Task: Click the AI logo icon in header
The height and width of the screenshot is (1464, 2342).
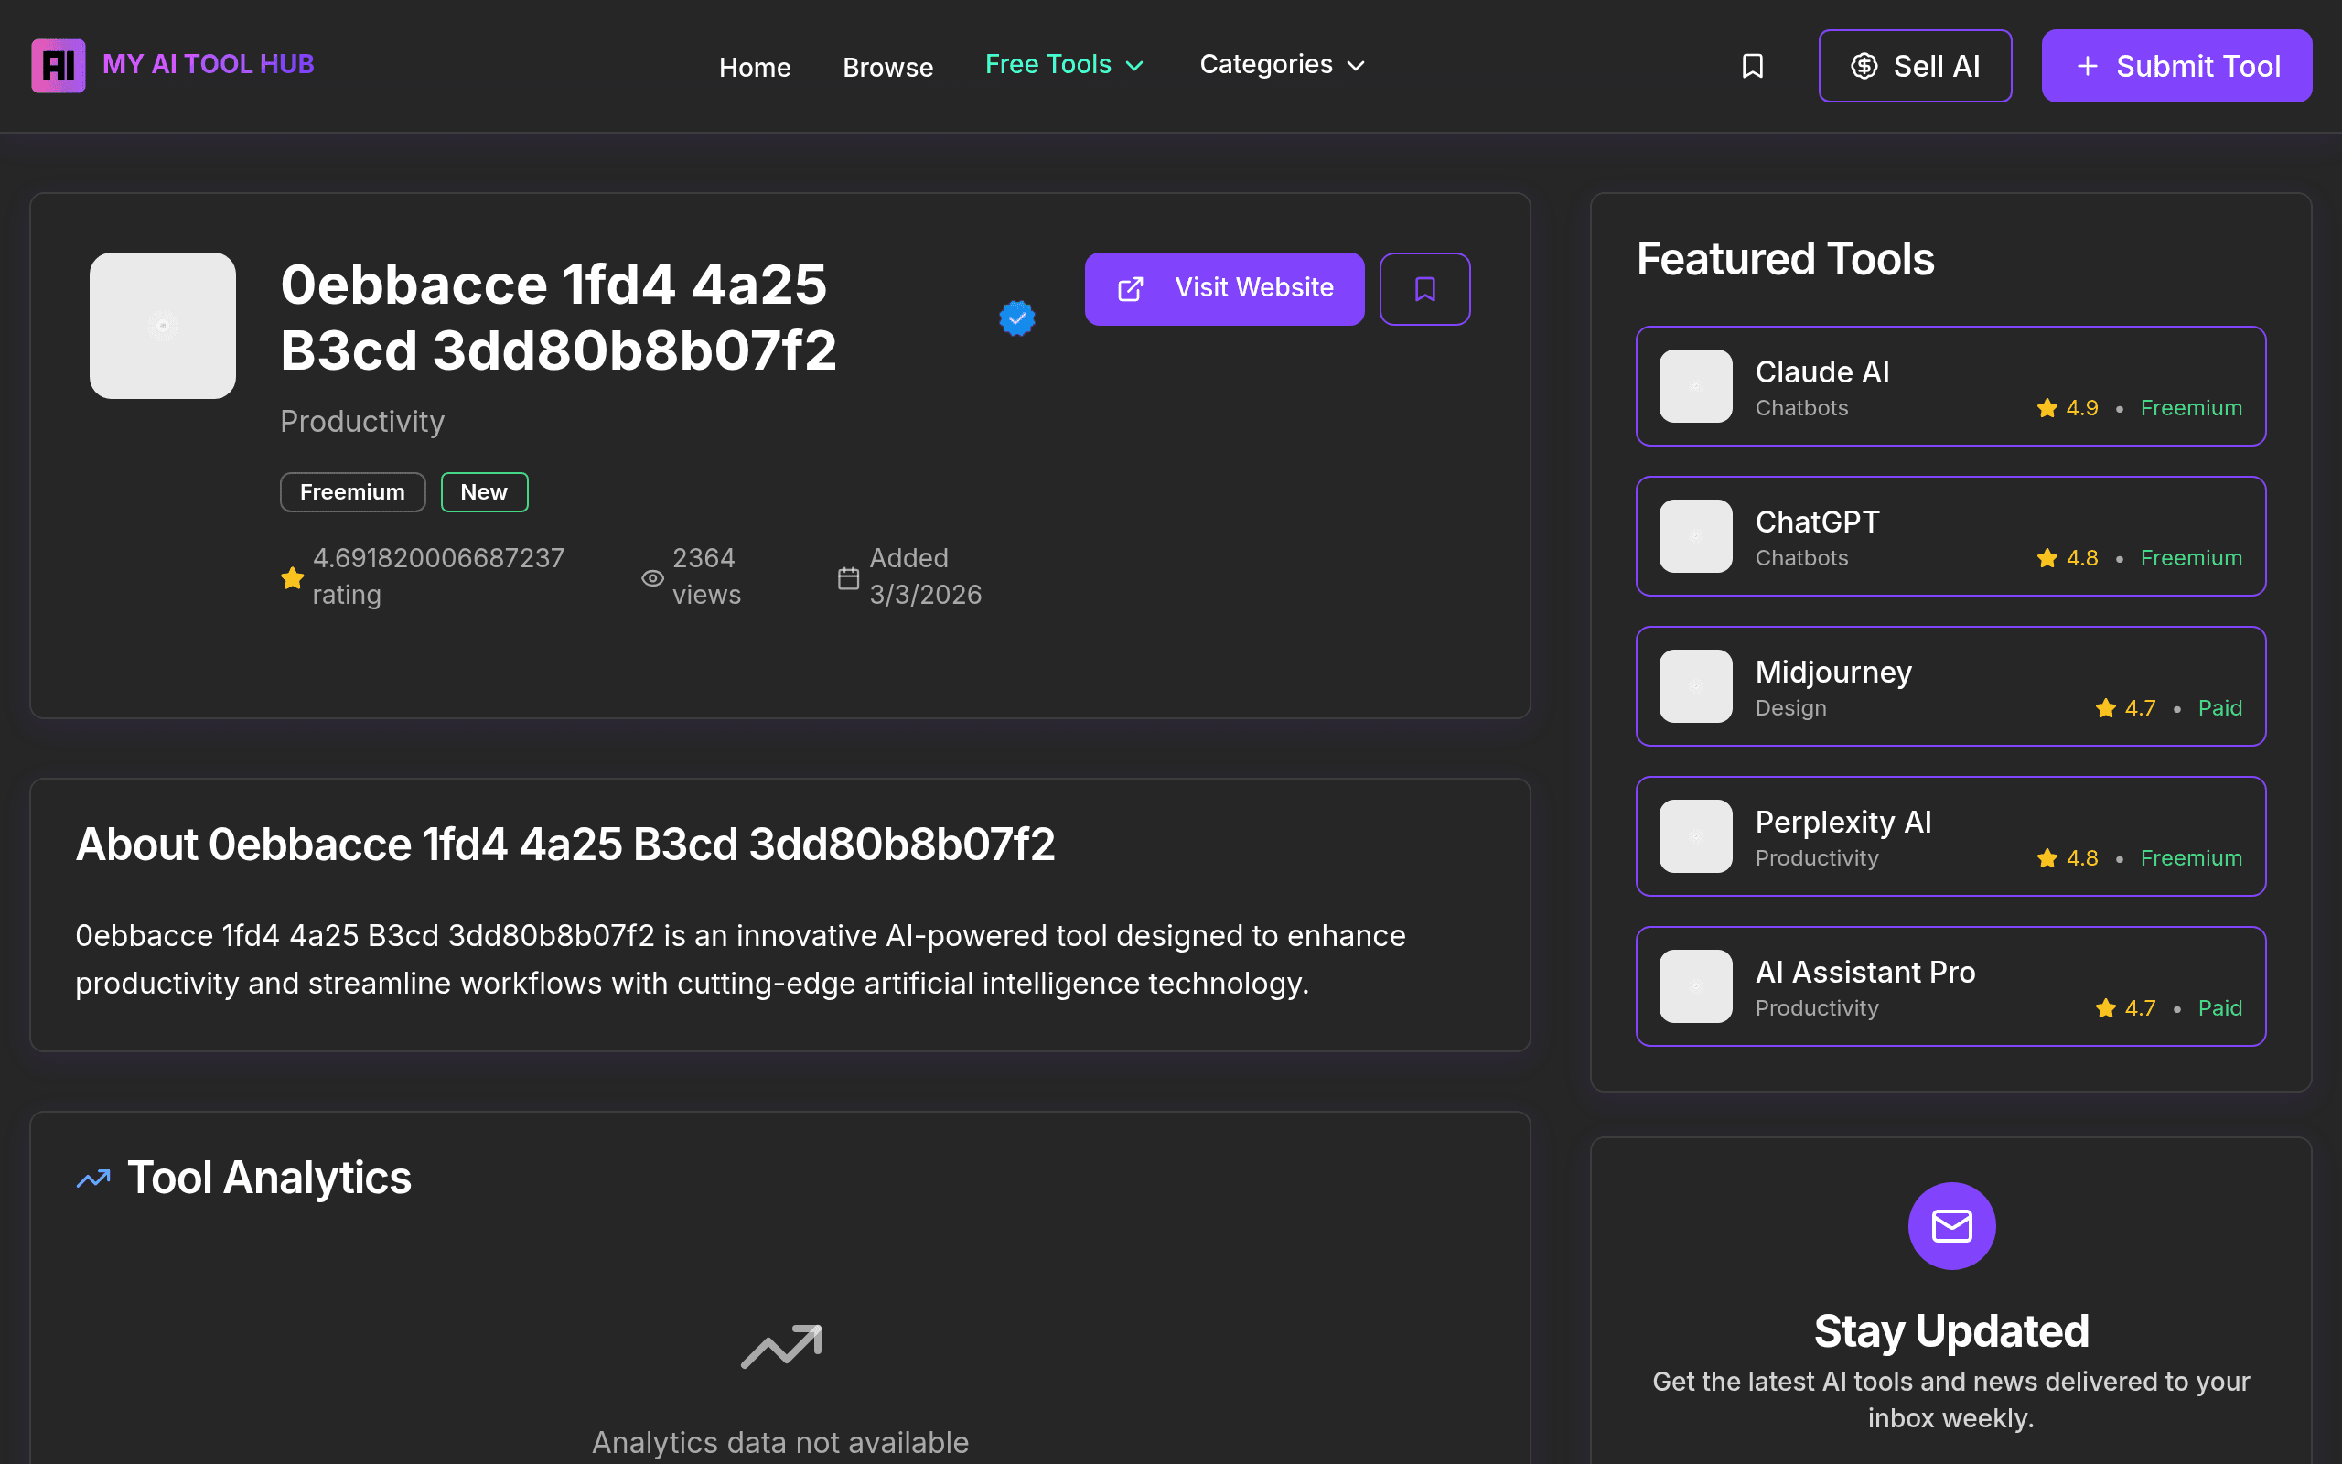Action: 58,65
